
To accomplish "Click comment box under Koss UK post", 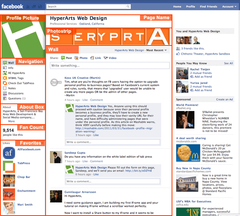I will 113,142.
